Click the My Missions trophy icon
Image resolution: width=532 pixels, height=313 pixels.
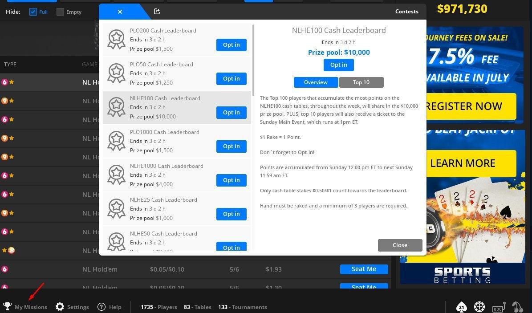point(7,307)
